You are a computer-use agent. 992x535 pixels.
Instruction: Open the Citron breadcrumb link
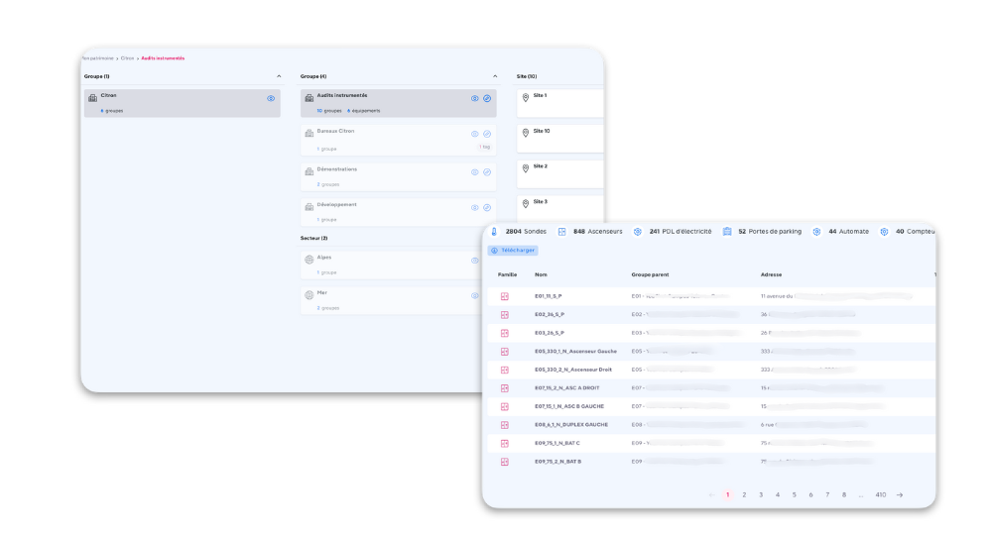pyautogui.click(x=127, y=58)
